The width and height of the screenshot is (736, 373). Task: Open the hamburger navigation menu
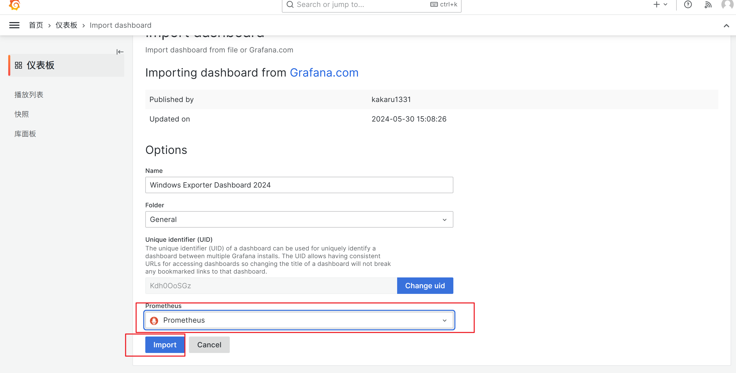coord(14,25)
